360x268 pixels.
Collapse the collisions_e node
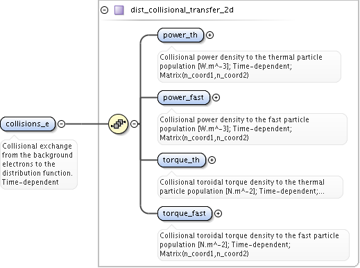(x=61, y=124)
